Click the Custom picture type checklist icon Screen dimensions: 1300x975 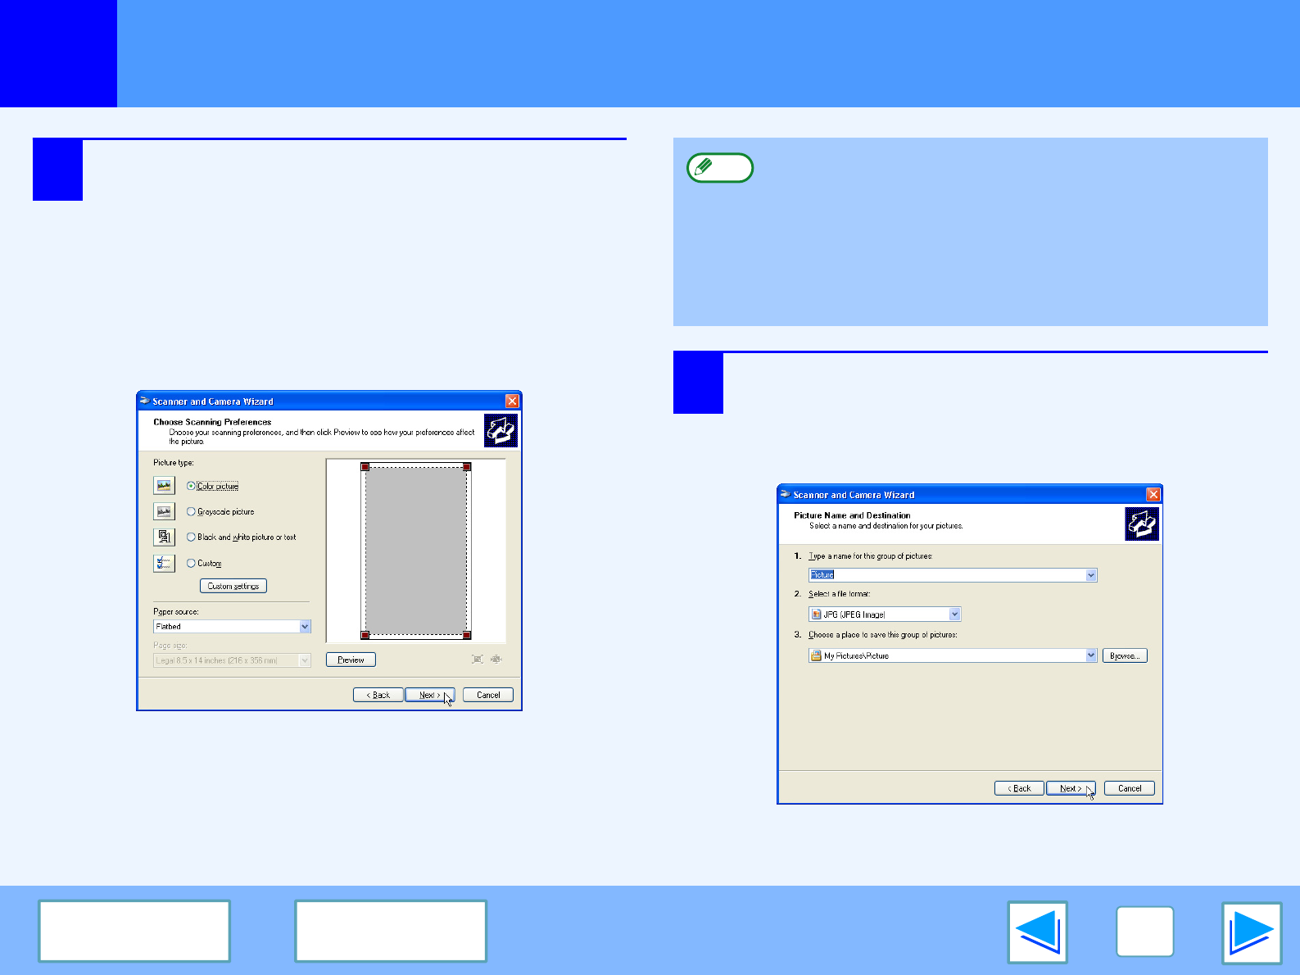pyautogui.click(x=164, y=563)
